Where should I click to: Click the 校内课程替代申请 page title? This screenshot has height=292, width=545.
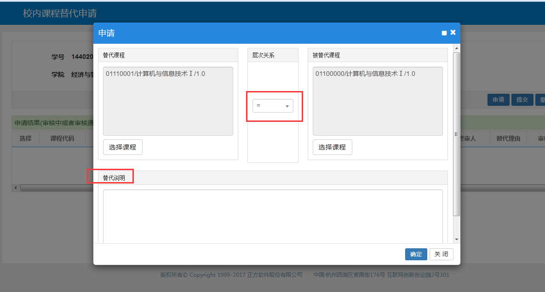(x=60, y=13)
